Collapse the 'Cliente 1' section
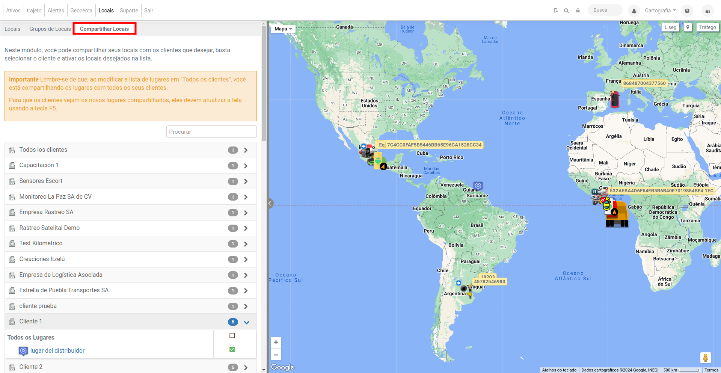This screenshot has width=721, height=373. coord(247,322)
